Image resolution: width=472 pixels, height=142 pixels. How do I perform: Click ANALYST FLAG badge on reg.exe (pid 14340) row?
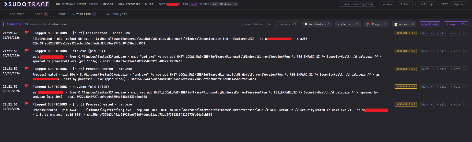pyautogui.click(x=406, y=87)
